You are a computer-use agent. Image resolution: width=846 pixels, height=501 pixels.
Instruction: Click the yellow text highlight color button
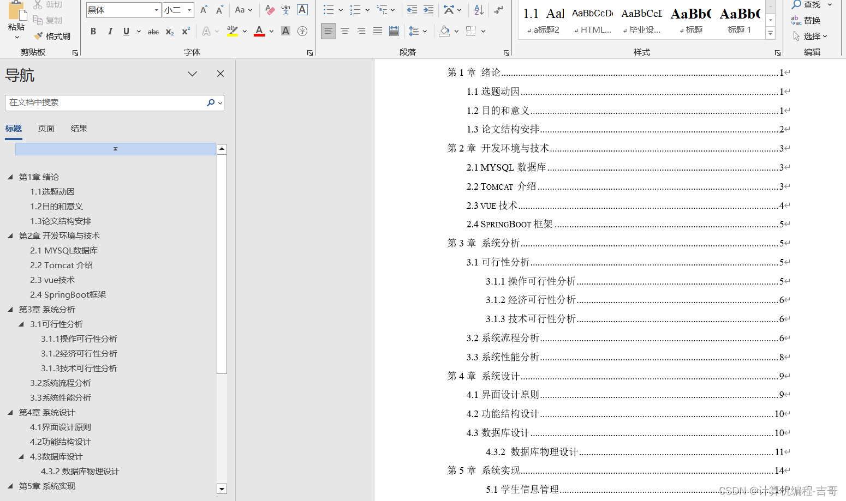pos(233,31)
